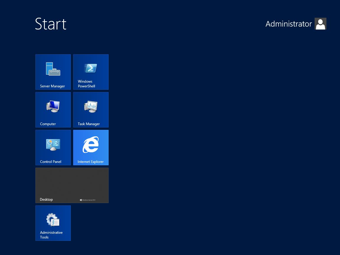
Task: Open the Administrative Tools gear icon
Action: [53, 220]
